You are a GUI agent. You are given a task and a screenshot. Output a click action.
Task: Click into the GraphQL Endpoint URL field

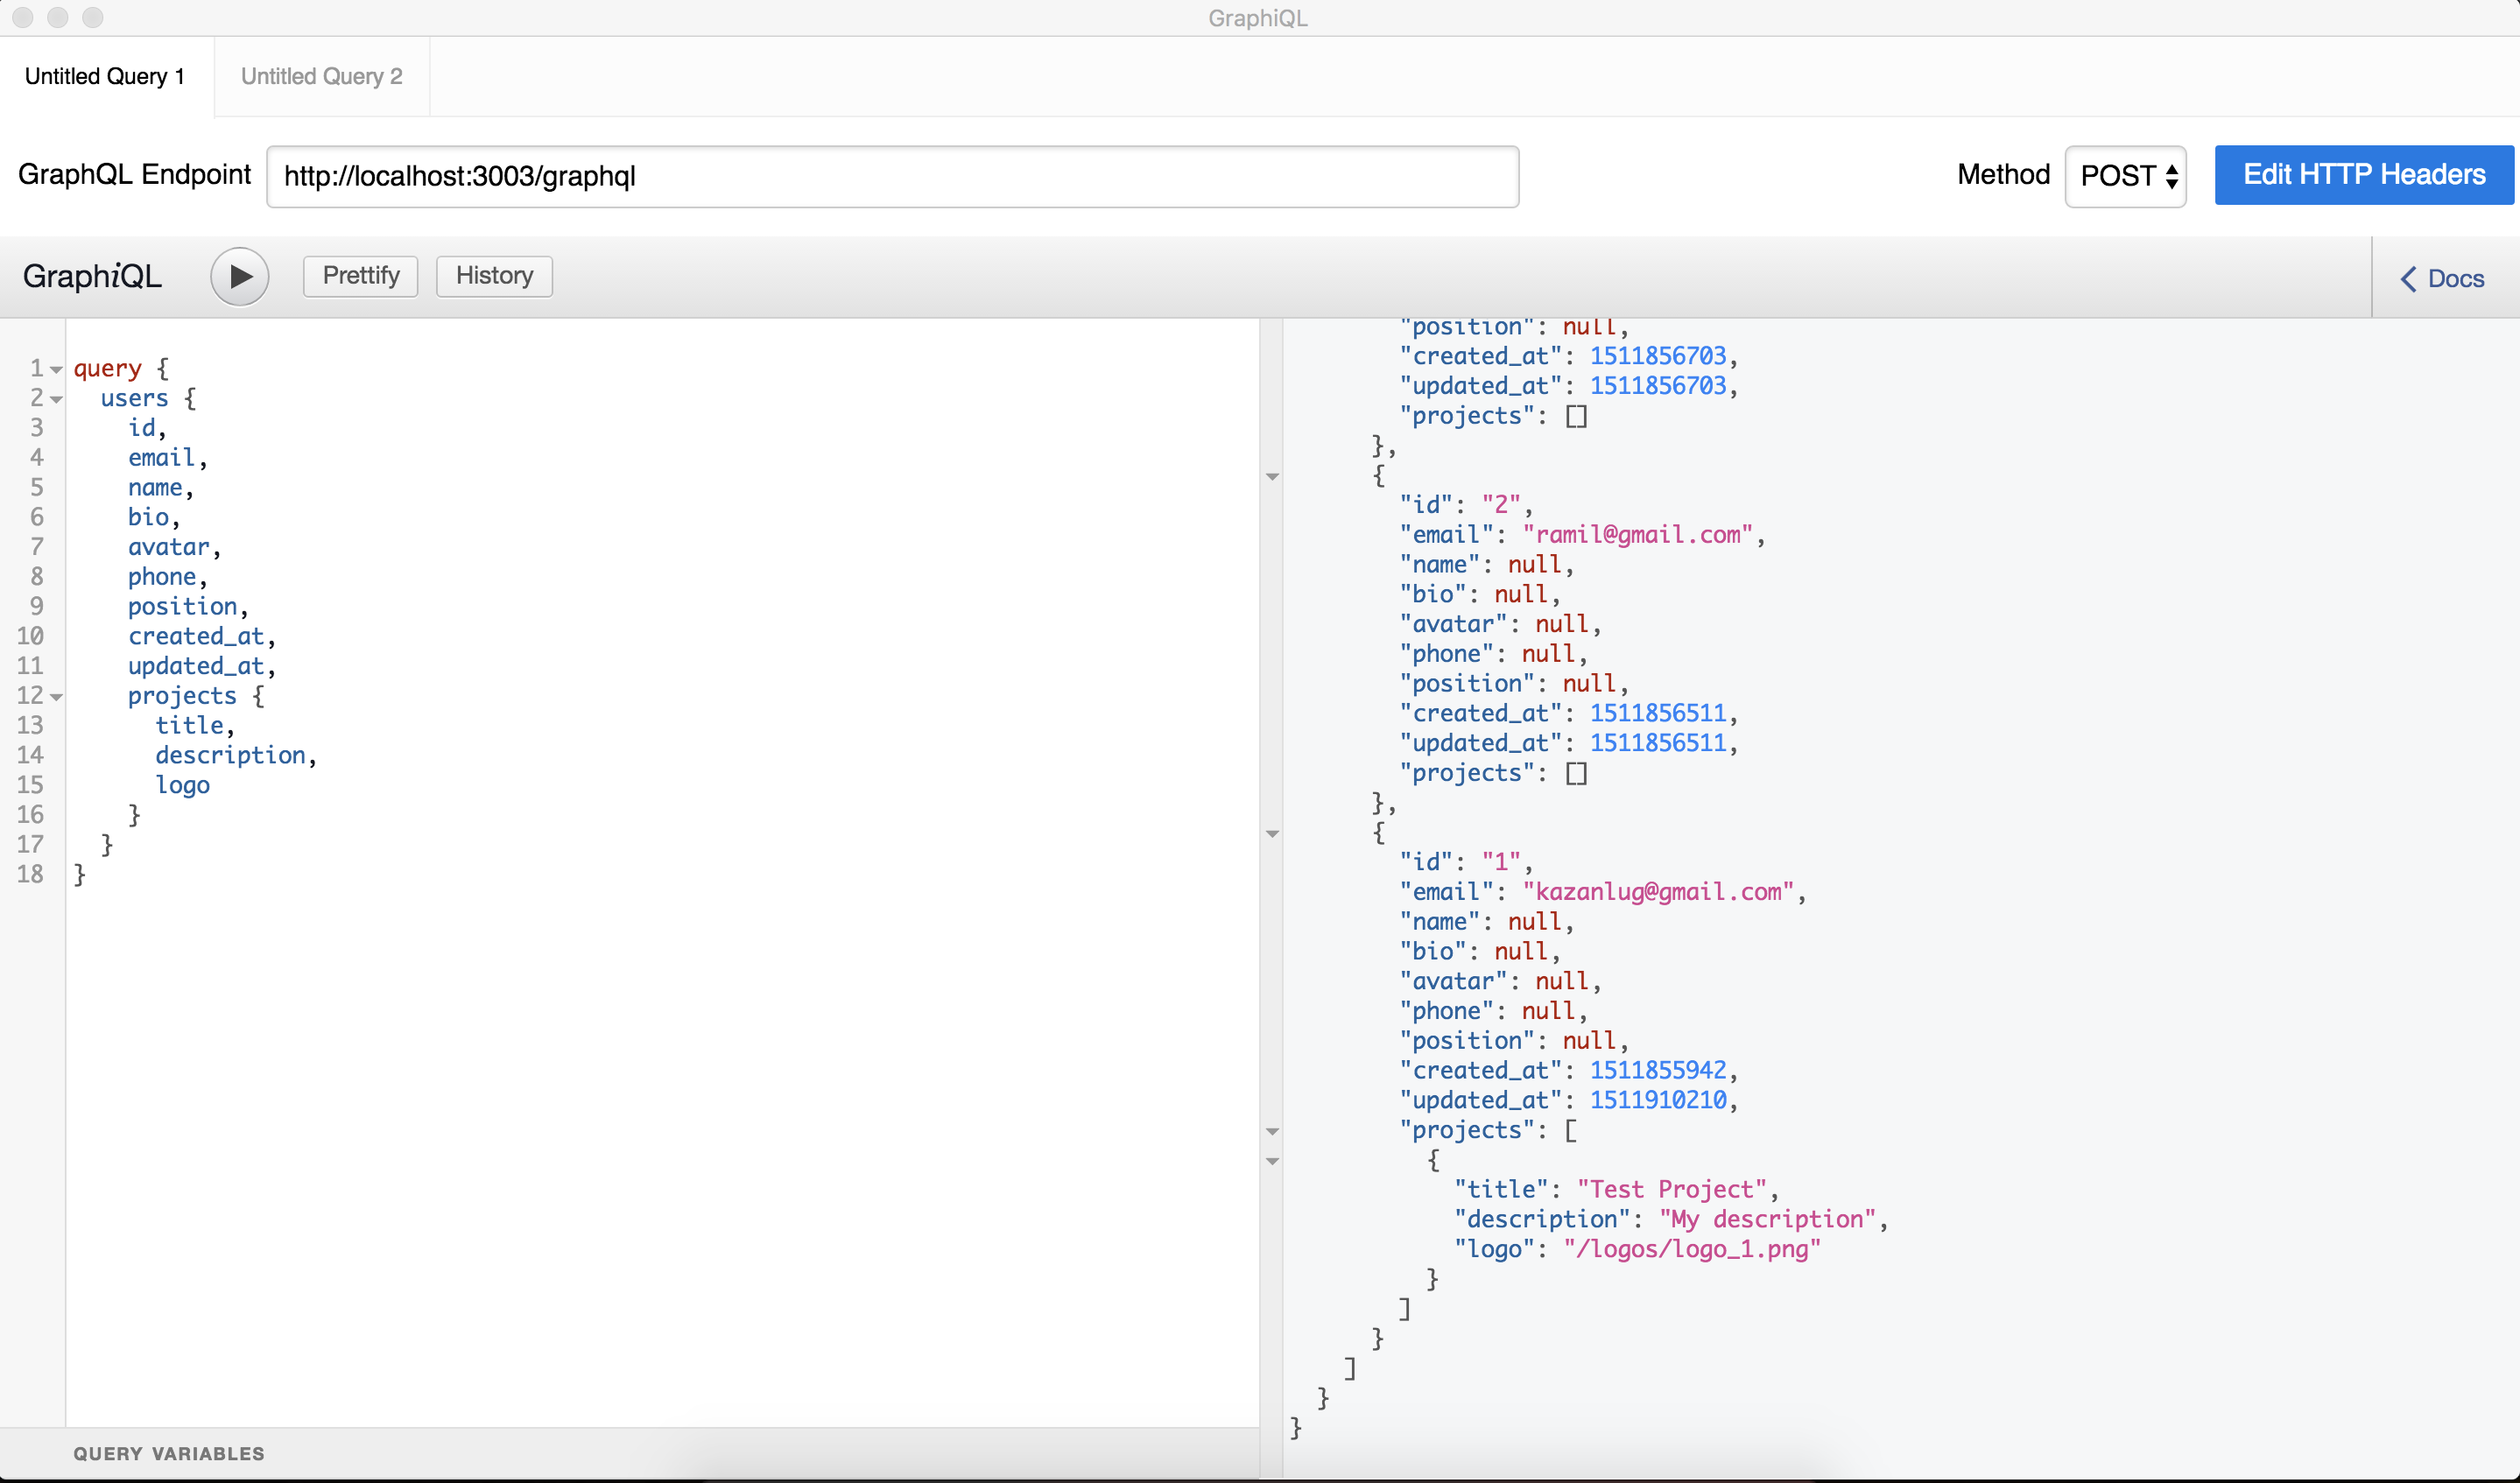click(891, 177)
